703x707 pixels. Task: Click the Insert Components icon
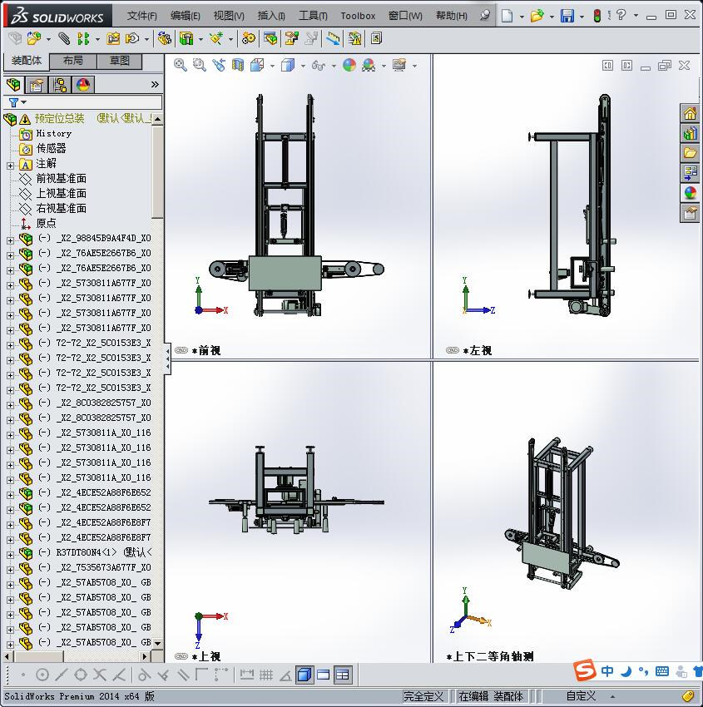click(x=34, y=39)
